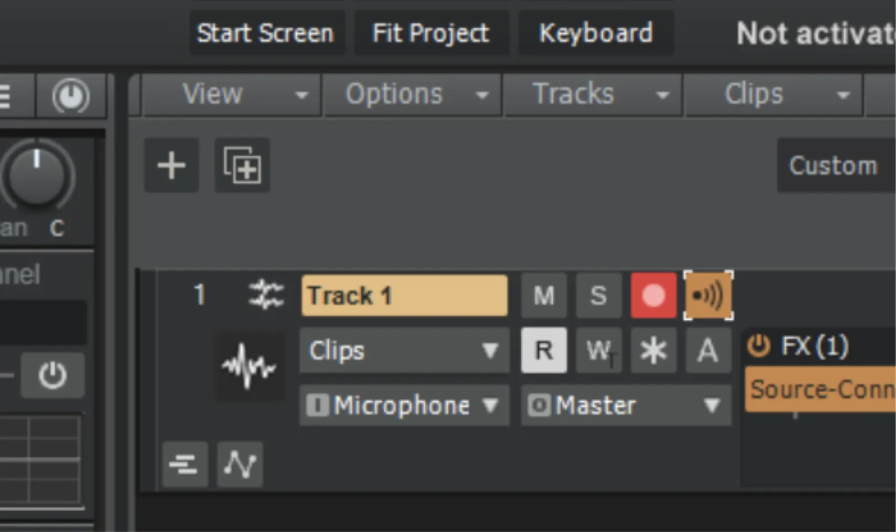Click the asterisk automation button
This screenshot has height=532, width=896.
tap(654, 350)
